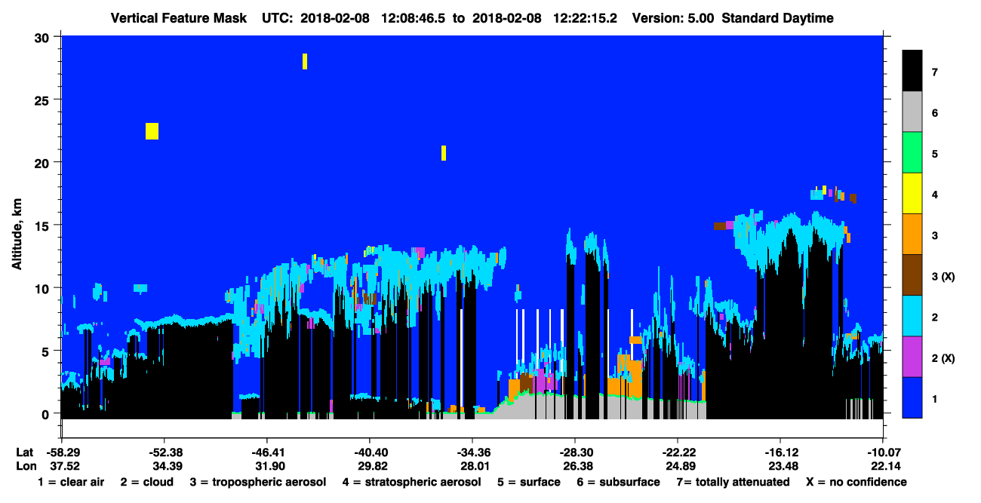Select the orange tropospheric aerosol legend swatch
Screen dimensions: 981x503
(912, 235)
